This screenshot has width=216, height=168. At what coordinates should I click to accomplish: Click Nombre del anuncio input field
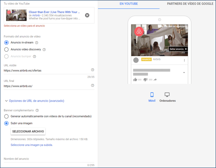49,159
